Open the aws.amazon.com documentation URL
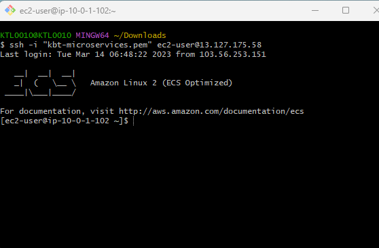379x248 pixels. [211, 111]
